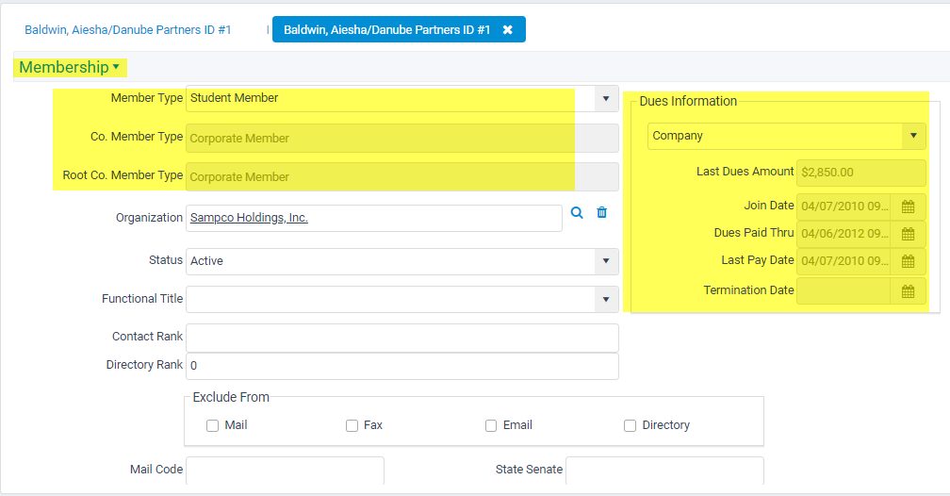
Task: Open the Dues Paid Thru calendar icon
Action: tap(908, 234)
